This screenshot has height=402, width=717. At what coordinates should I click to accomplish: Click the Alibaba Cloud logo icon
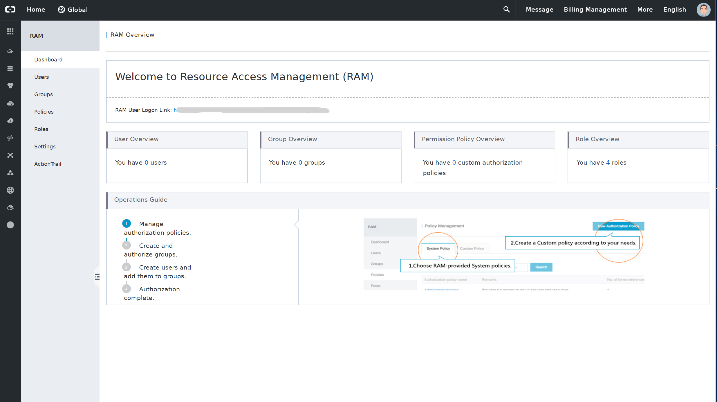coord(10,10)
